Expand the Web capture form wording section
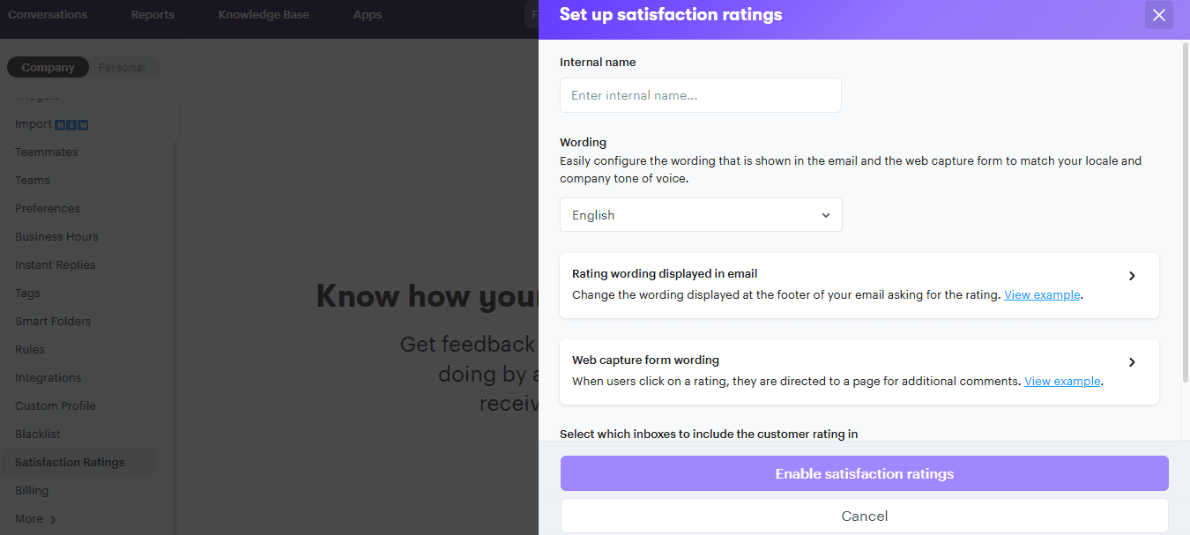 coord(1132,361)
